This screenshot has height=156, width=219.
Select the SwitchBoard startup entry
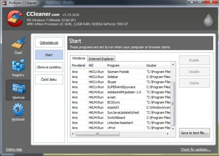click(120, 118)
